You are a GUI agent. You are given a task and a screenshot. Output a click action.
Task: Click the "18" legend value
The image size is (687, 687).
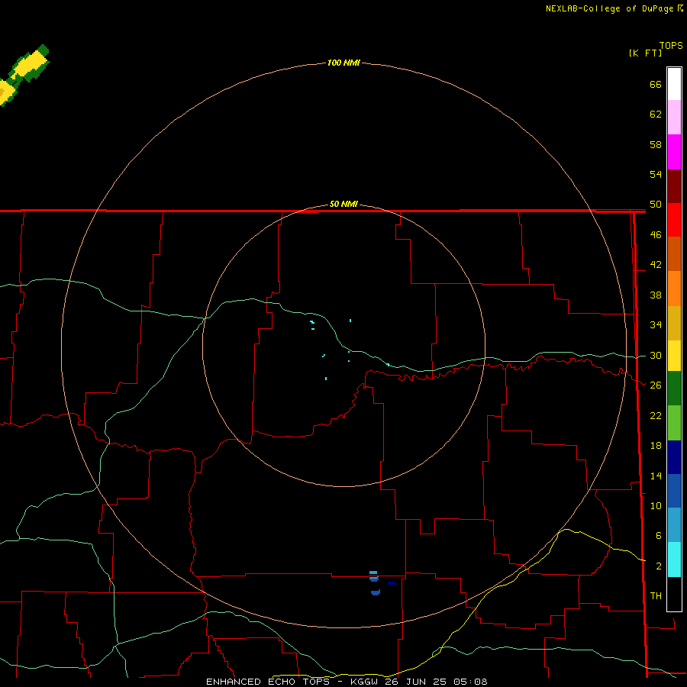[x=656, y=446]
